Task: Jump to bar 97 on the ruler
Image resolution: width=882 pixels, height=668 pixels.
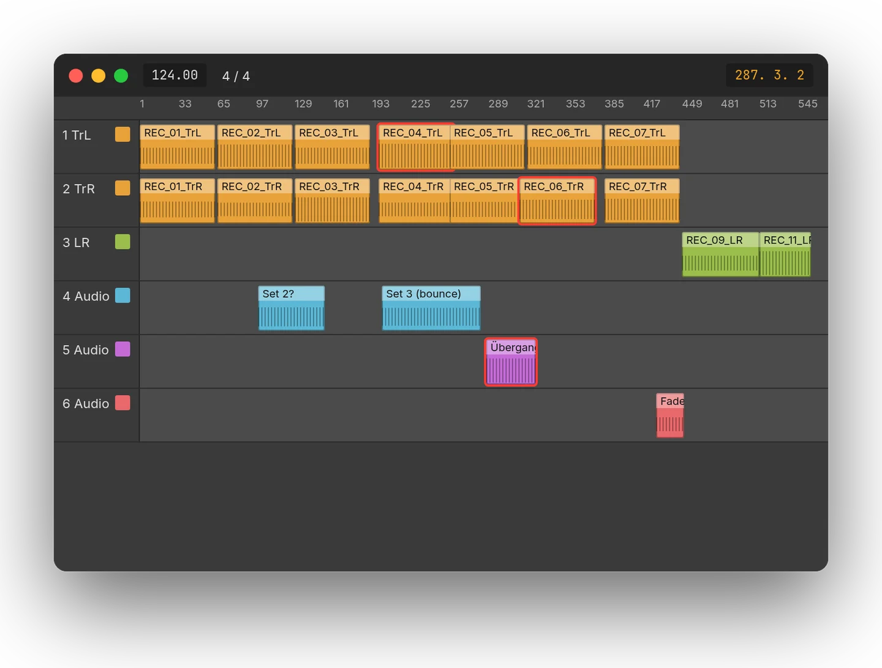Action: (x=262, y=104)
